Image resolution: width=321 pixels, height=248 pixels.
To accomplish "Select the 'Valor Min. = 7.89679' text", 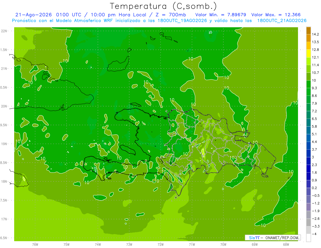I will click(x=221, y=15).
